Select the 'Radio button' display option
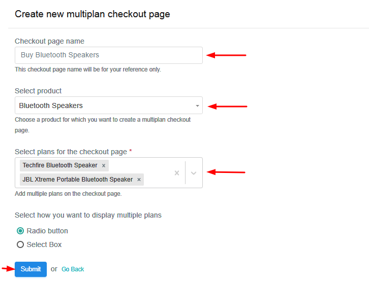This screenshot has height=282, width=369. coord(20,231)
